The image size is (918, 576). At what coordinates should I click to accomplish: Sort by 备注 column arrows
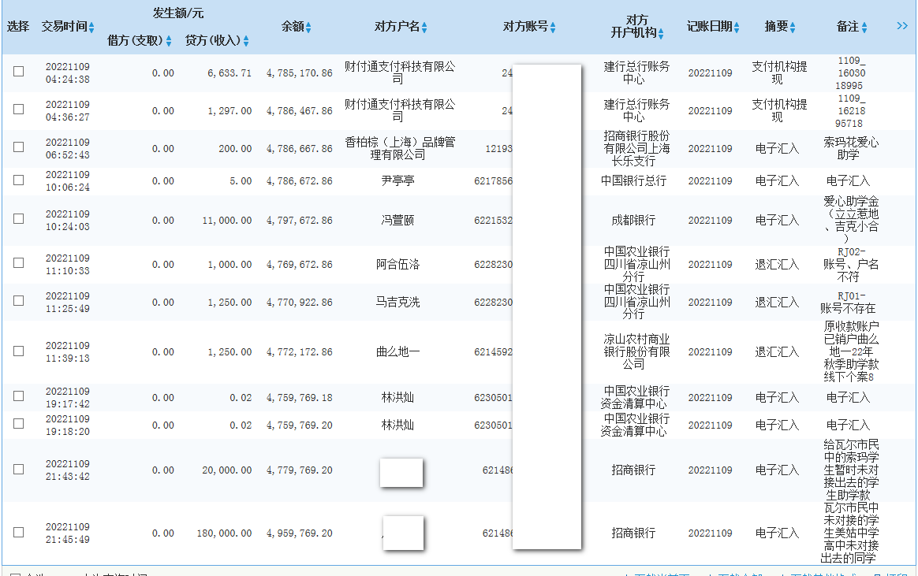click(x=864, y=27)
